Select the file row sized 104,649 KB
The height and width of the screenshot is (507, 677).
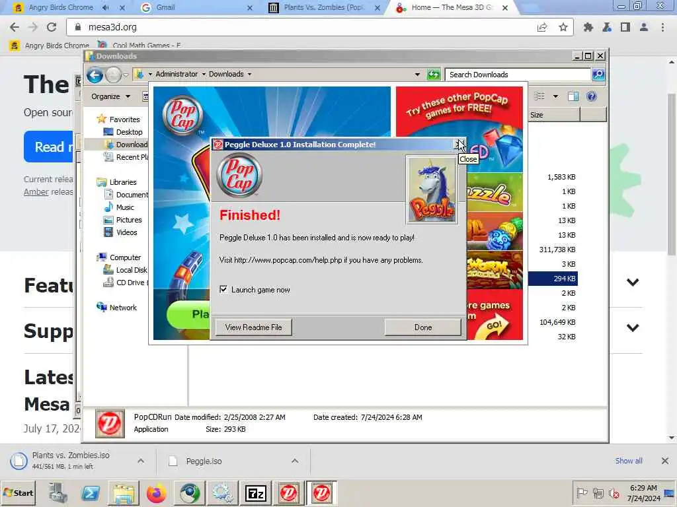point(557,322)
